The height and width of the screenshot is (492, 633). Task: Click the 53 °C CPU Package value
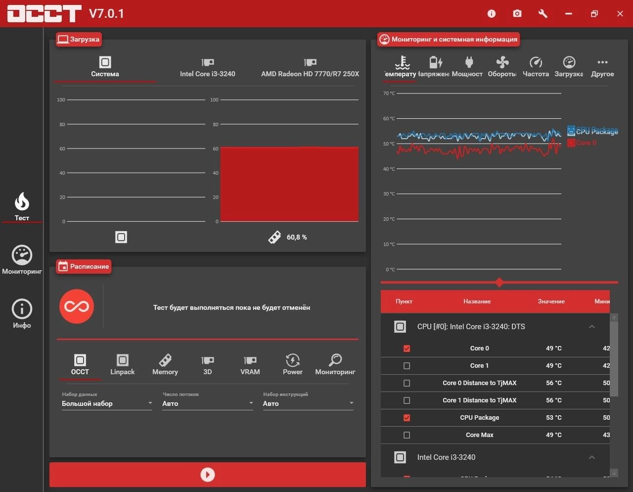point(554,418)
